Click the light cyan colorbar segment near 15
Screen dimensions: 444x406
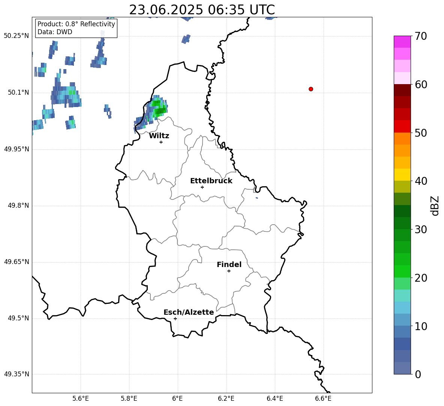pos(402,296)
